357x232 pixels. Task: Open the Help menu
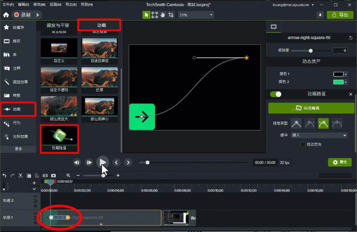87,5
